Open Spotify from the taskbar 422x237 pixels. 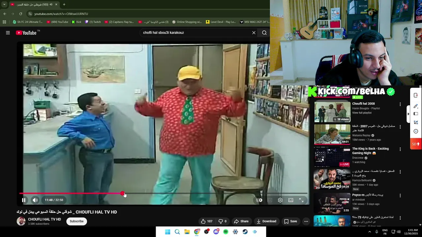226,232
